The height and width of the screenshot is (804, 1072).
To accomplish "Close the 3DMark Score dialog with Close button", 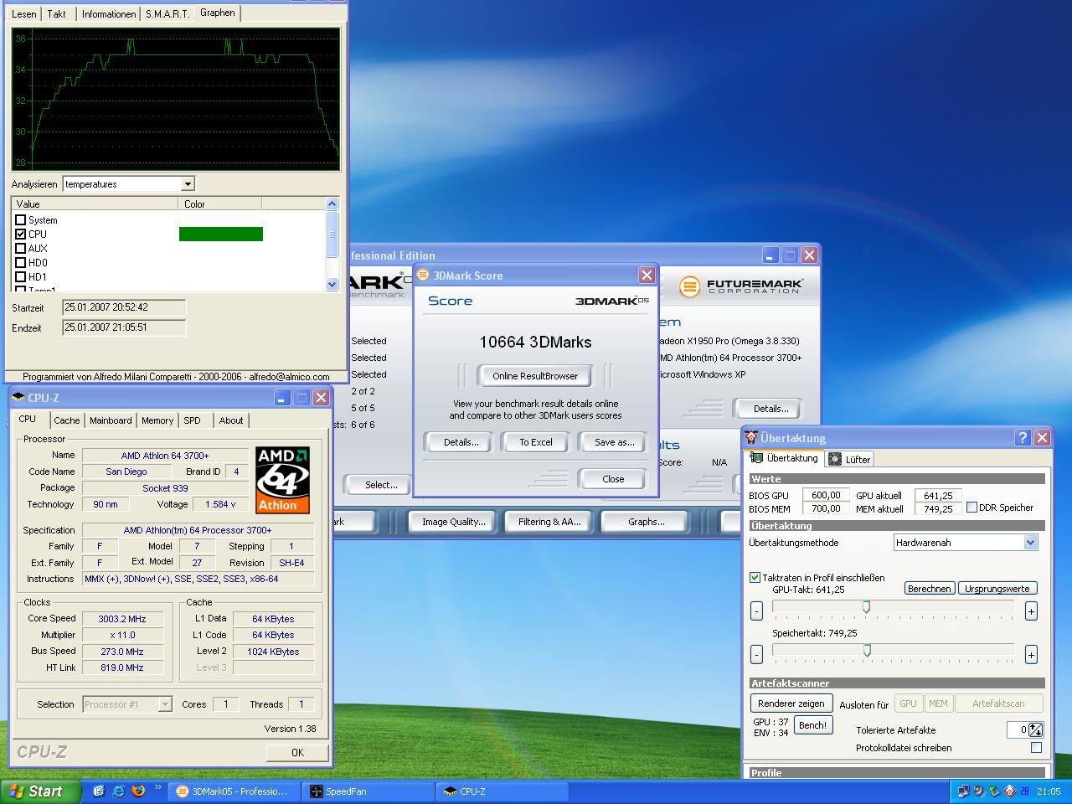I will tap(613, 479).
